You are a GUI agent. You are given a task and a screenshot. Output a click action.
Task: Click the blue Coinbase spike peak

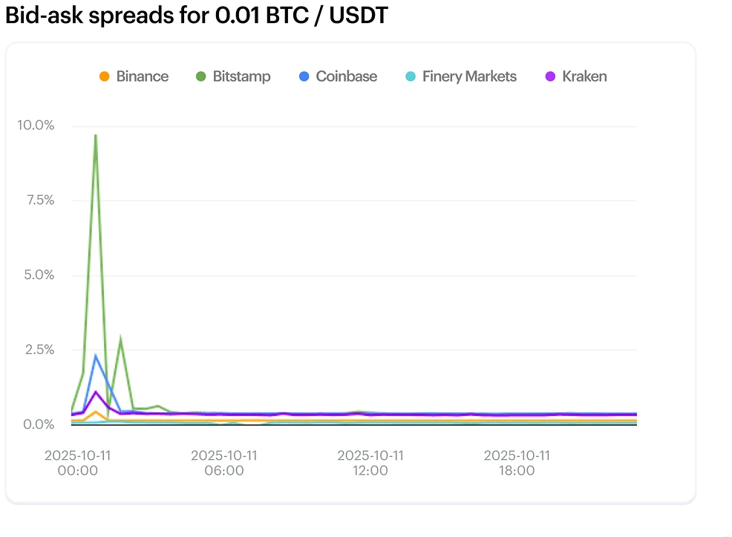95,355
